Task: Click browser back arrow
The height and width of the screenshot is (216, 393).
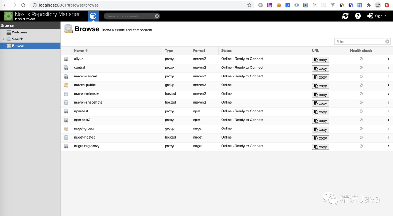Action: tap(5, 5)
